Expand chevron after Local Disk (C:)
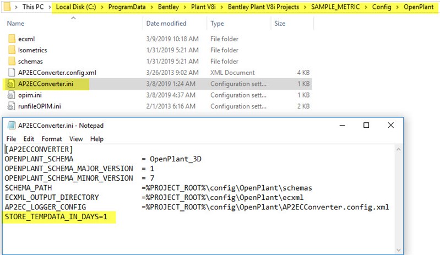The height and width of the screenshot is (255, 440). [x=102, y=7]
